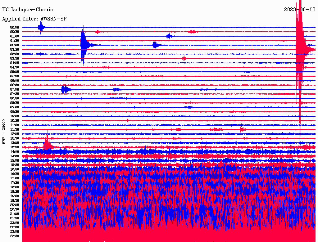Click the 02:30 time label

(15, 50)
